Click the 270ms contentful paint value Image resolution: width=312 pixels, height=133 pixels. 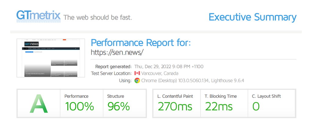(x=175, y=106)
